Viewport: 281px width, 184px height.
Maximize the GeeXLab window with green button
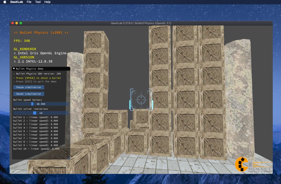pyautogui.click(x=21, y=23)
